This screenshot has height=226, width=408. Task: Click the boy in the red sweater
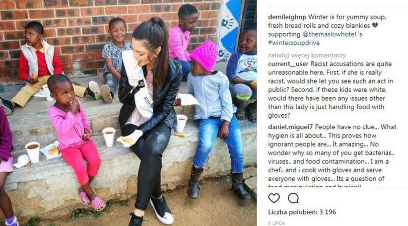[38, 65]
